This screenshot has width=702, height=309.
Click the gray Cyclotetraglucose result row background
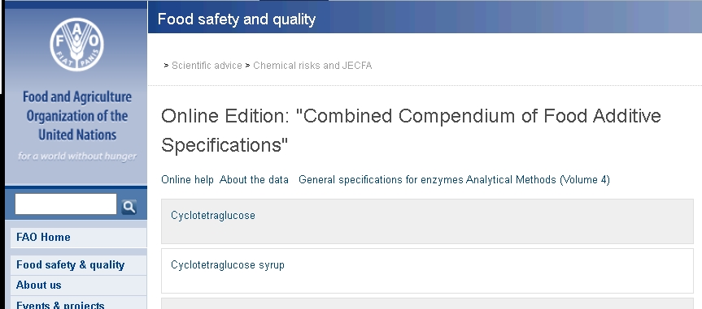point(427,221)
